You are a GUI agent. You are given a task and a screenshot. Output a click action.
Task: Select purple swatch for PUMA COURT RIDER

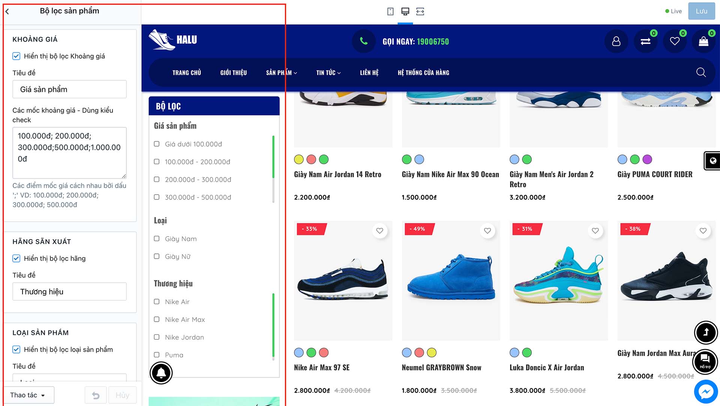click(x=647, y=159)
